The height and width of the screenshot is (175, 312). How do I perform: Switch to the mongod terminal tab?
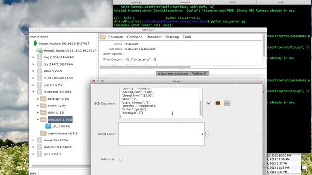click(185, 2)
